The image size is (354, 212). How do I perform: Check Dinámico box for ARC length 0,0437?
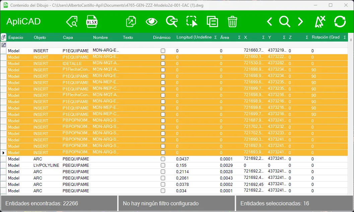point(163,159)
